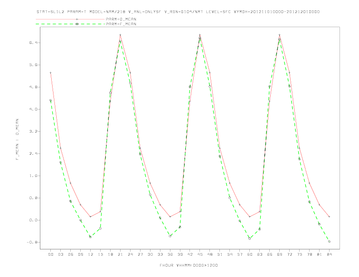Click the x-axis tick label 45
Image resolution: width=359 pixels, height=277 pixels.
200,254
